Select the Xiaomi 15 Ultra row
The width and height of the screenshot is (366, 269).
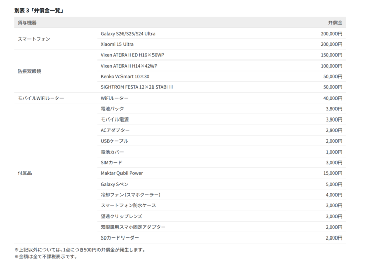[x=117, y=44]
